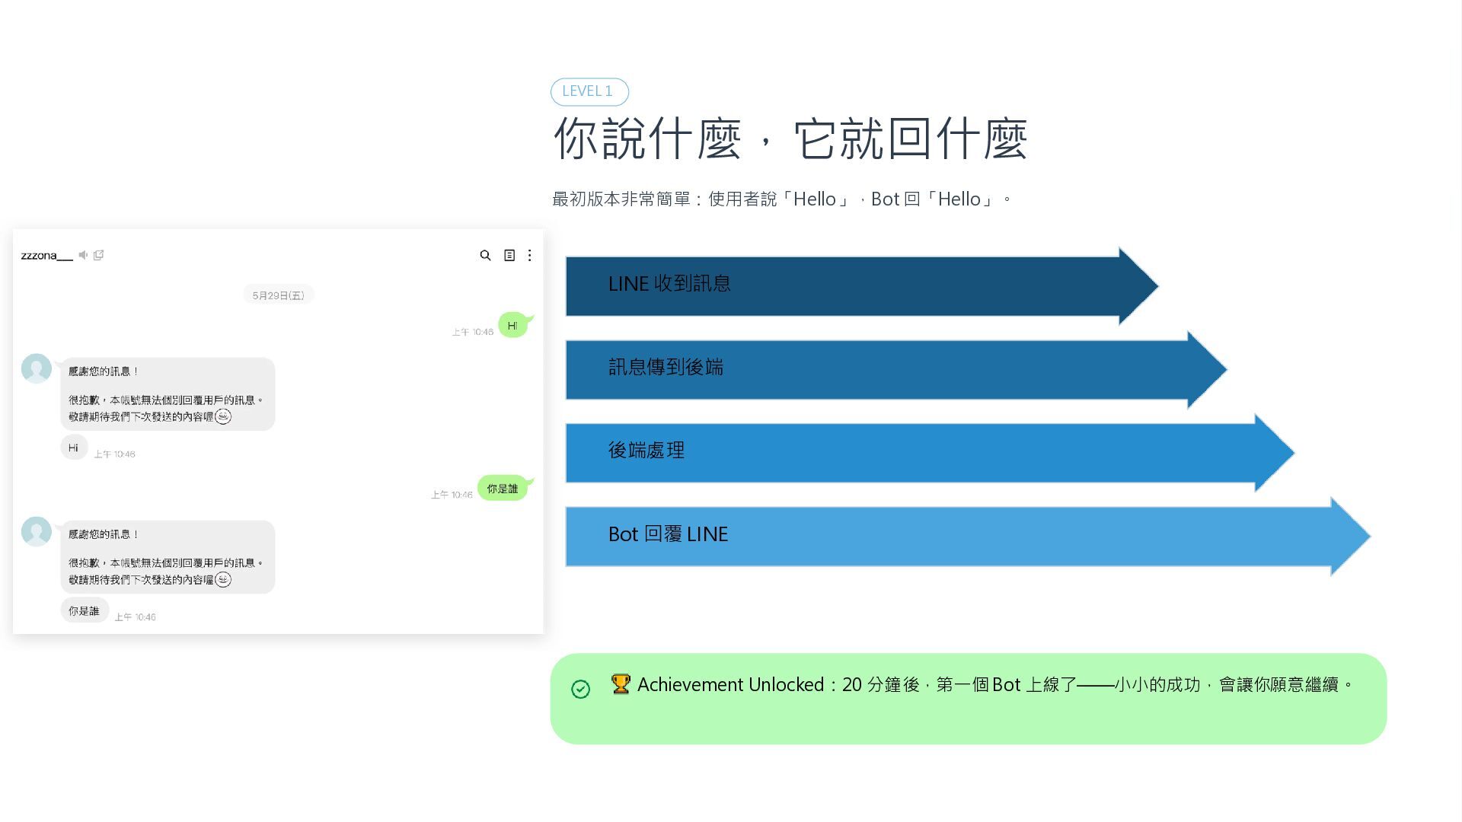Click the slide title 你說什麼，它就回什麼
The height and width of the screenshot is (822, 1462).
click(x=790, y=139)
